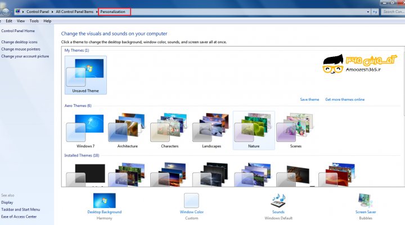Go to Control Panel Home

(x=18, y=31)
